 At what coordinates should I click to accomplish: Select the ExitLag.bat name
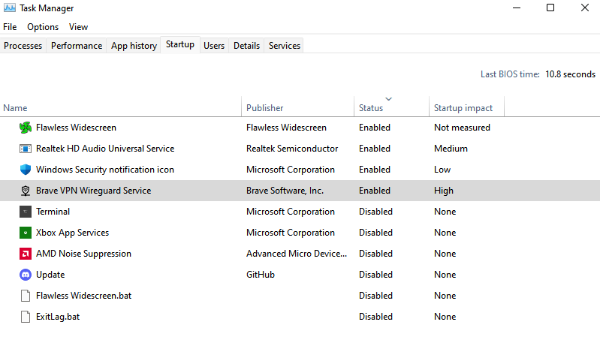point(58,317)
